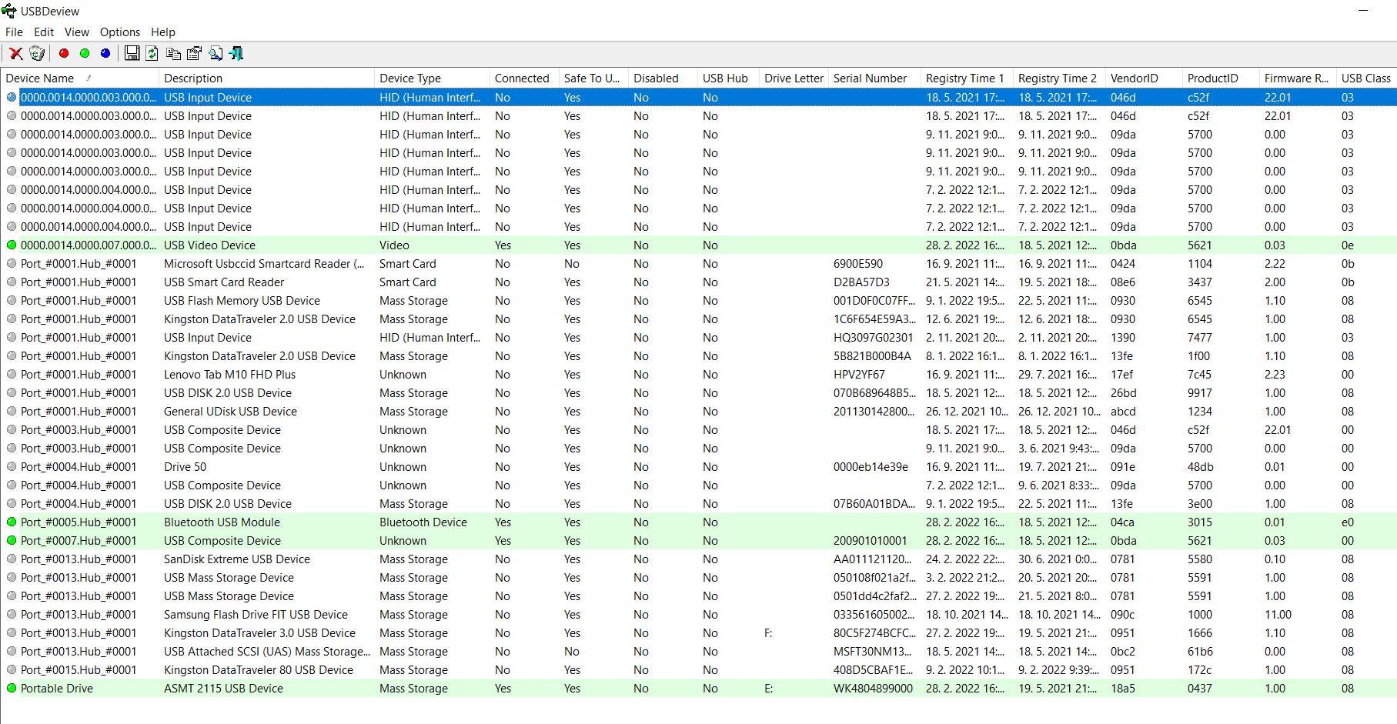Click the Copy Selected Items icon
This screenshot has height=724, width=1397.
(x=173, y=53)
